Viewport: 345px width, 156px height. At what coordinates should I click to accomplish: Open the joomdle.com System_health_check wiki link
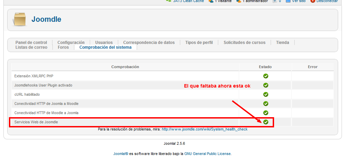pos(205,129)
